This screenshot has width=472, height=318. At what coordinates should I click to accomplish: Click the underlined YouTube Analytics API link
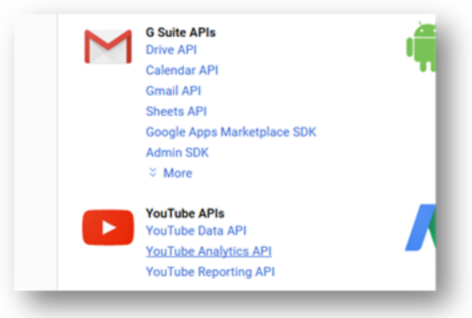pos(209,251)
